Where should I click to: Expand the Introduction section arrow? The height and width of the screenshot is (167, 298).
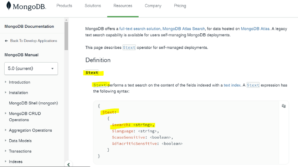coord(5,82)
